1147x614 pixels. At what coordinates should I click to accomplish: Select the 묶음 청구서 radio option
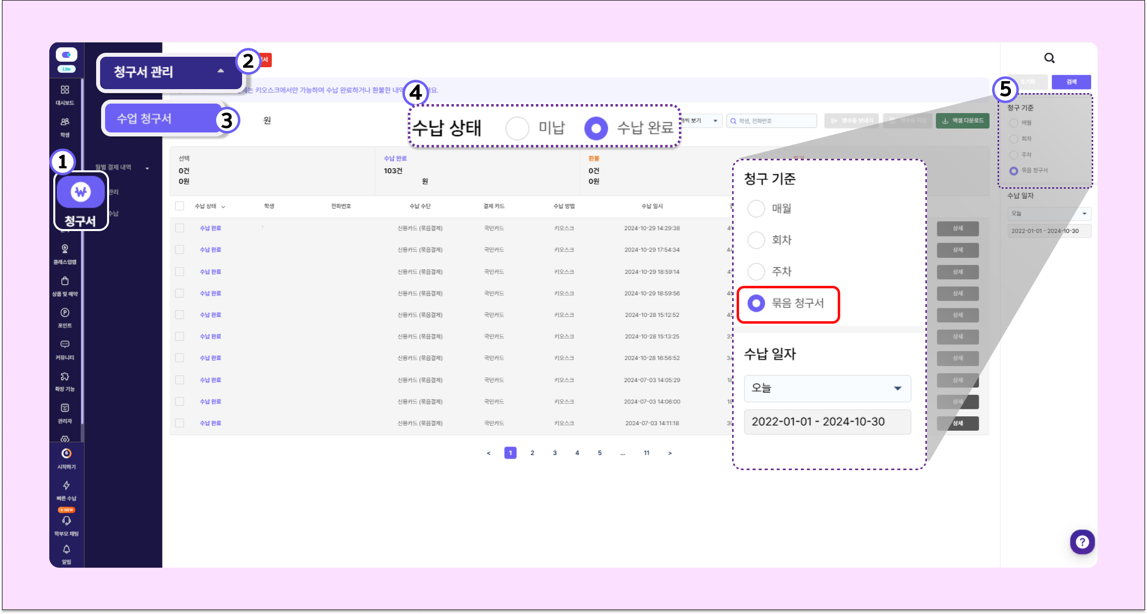coord(756,303)
